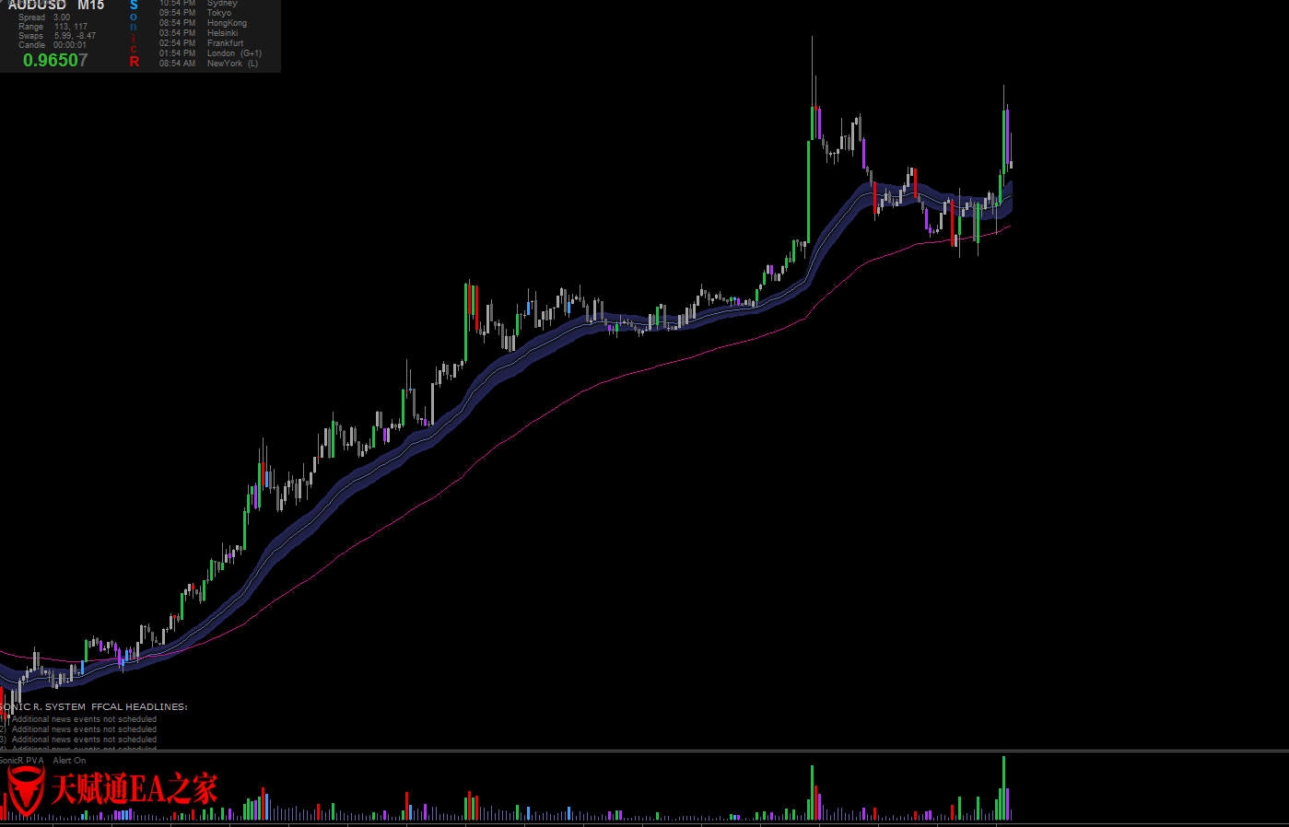Screen dimensions: 1289x827
Task: Select the Spread 3.00 readout
Action: click(44, 17)
